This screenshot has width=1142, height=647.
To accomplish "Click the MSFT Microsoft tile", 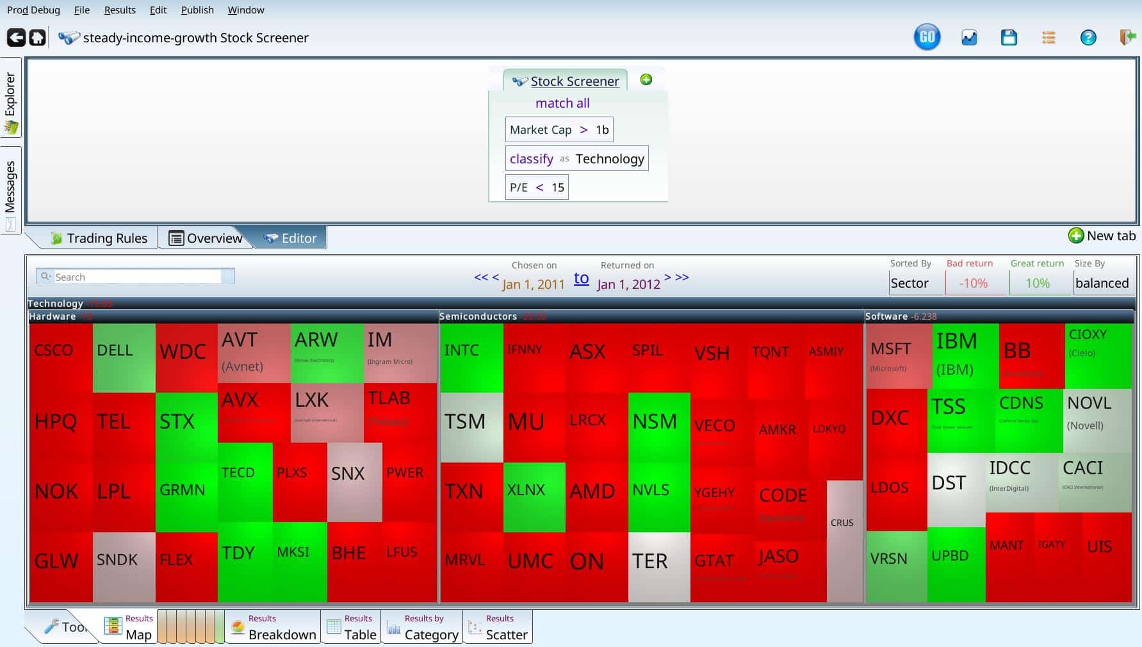I will point(899,356).
